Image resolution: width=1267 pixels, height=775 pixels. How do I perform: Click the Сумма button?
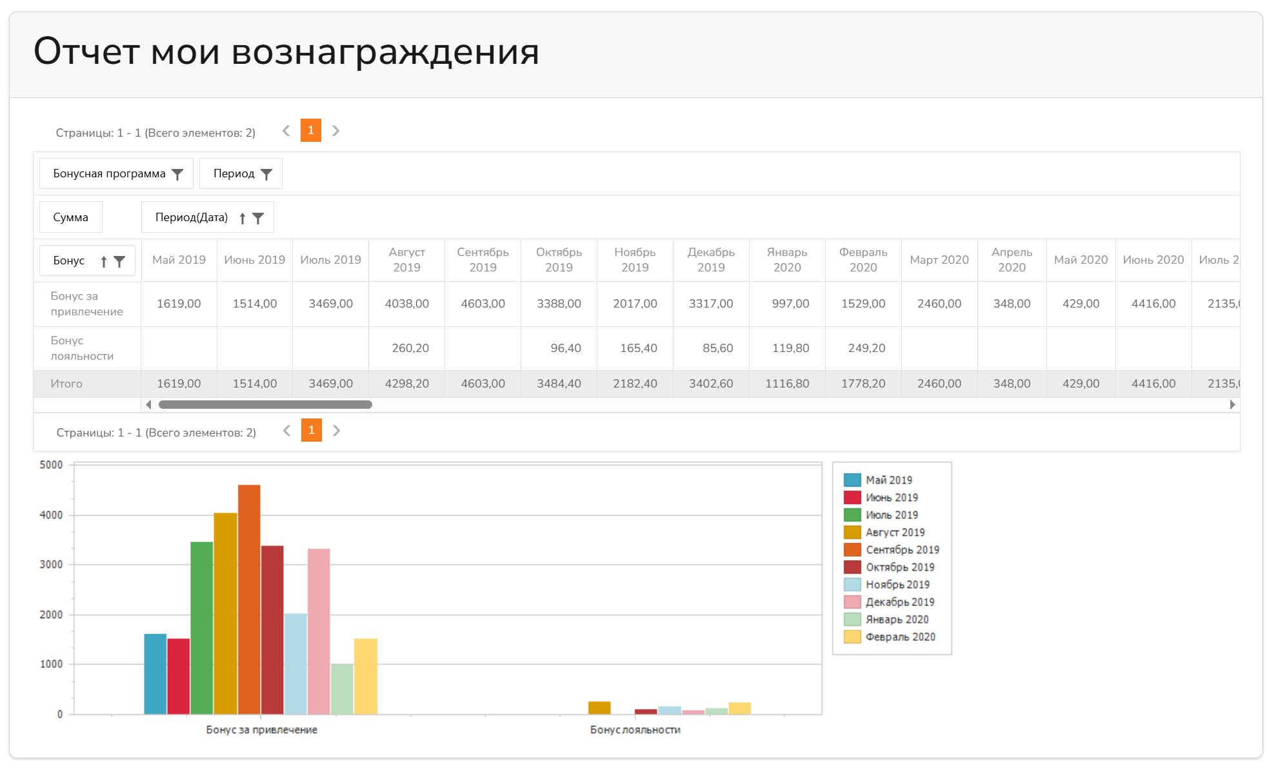point(71,217)
